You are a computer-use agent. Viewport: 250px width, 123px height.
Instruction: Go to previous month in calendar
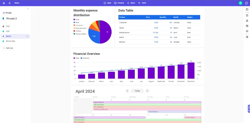click(127, 91)
